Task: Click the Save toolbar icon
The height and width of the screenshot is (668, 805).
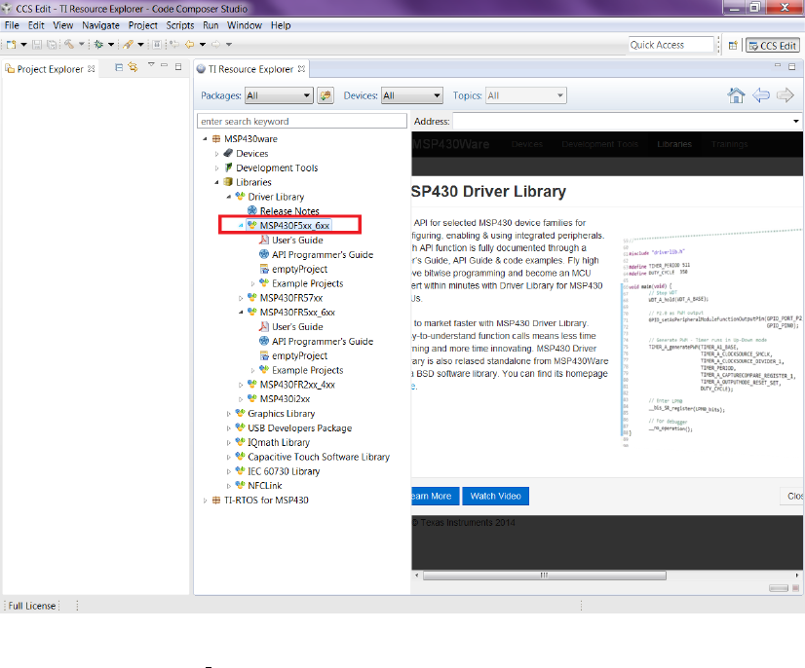Action: point(37,45)
